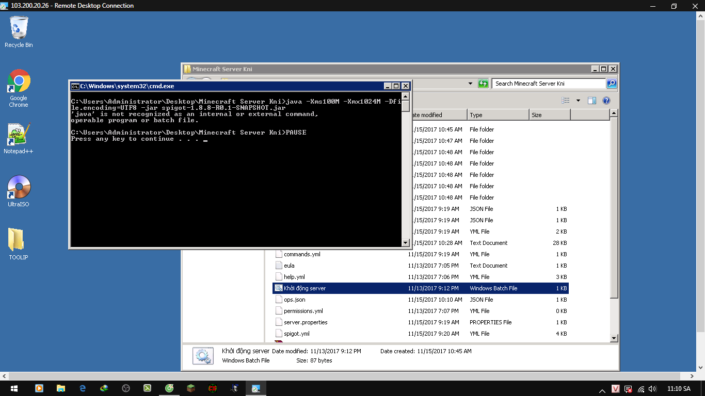705x396 pixels.
Task: Select the server.properties file
Action: [306, 322]
